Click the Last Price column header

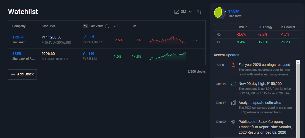(x=49, y=26)
